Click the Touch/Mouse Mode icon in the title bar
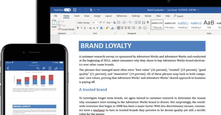 (x=91, y=10)
